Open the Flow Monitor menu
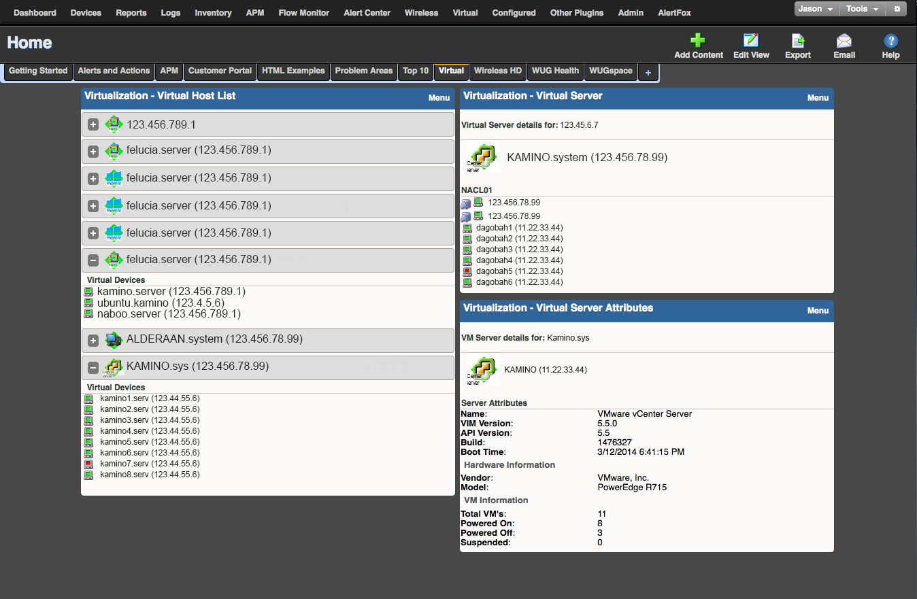Image resolution: width=917 pixels, height=599 pixels. 304,13
